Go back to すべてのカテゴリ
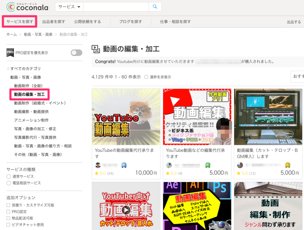This screenshot has height=230, width=304. 24,69
